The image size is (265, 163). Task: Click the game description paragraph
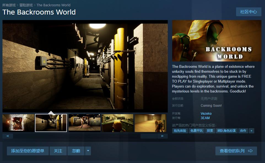coord(213,79)
